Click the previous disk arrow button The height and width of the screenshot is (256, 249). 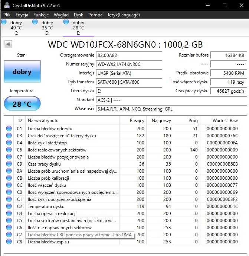pyautogui.click(x=8, y=44)
